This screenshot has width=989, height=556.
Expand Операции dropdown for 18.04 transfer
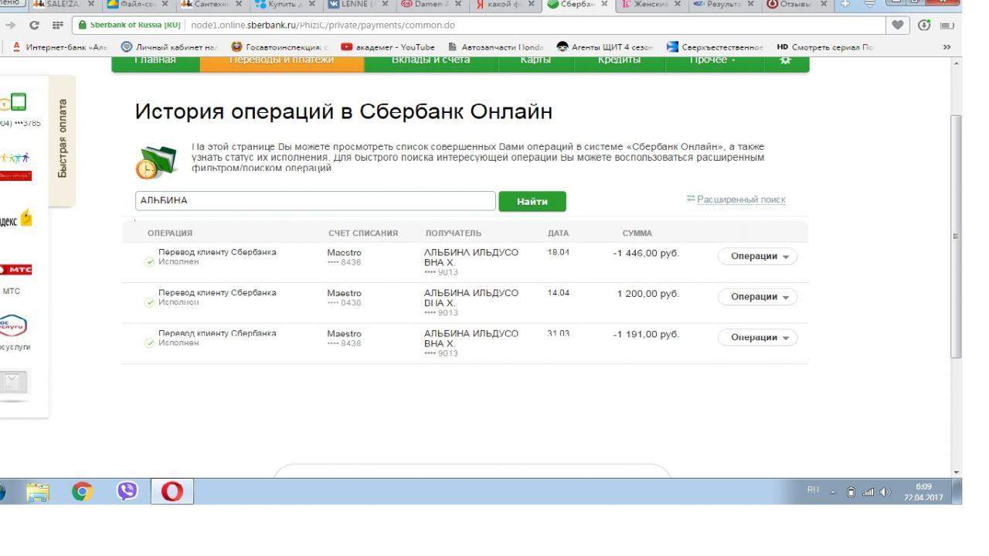point(758,257)
